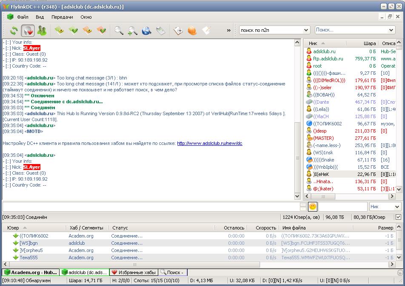
Task: Sort user list by 'Шара' column header
Action: tap(369, 43)
